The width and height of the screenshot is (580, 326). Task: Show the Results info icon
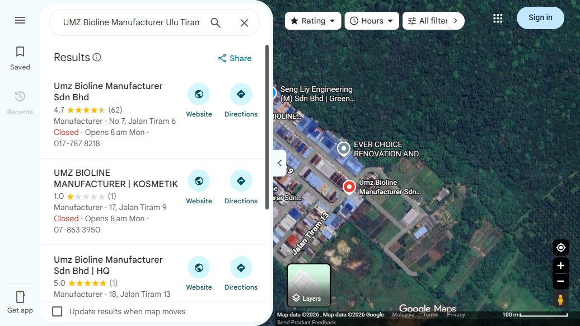click(x=97, y=57)
